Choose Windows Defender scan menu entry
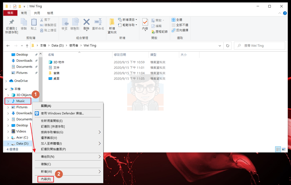Image resolution: width=291 pixels, height=185 pixels. tap(68, 113)
